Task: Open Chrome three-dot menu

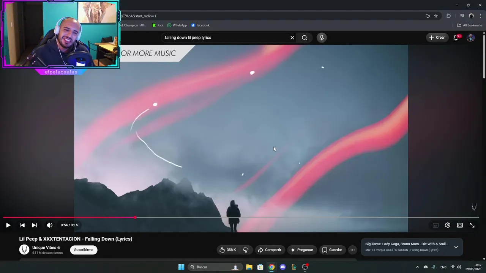Action: 480,16
